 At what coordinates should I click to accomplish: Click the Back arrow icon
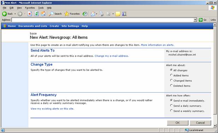point(5,14)
